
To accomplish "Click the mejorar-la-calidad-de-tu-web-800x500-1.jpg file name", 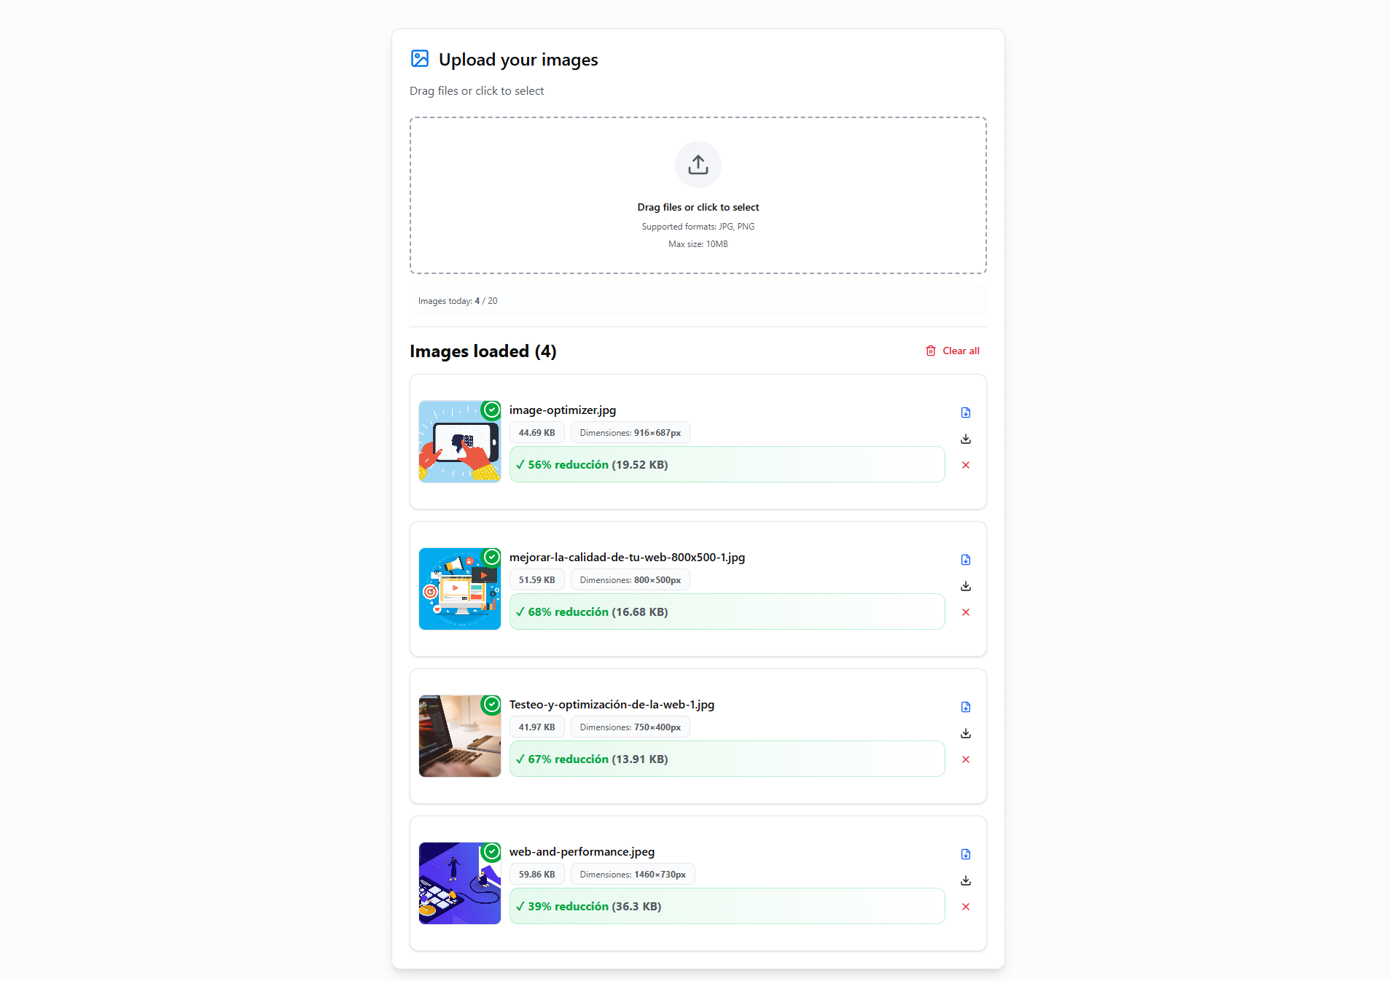I will coord(627,558).
